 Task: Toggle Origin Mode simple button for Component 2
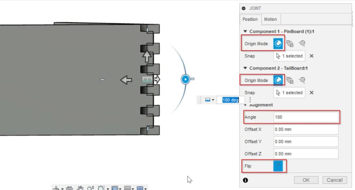pyautogui.click(x=278, y=80)
